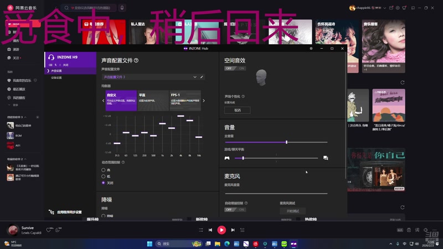Open lyrics 词 icon in player bar
Image resolution: width=443 pixels, height=249 pixels.
[417, 230]
